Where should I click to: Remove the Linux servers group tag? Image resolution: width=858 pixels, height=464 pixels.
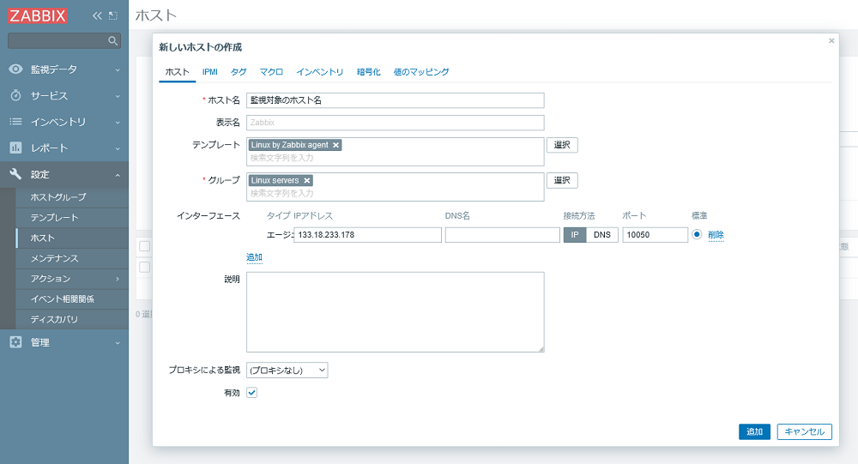click(x=307, y=181)
